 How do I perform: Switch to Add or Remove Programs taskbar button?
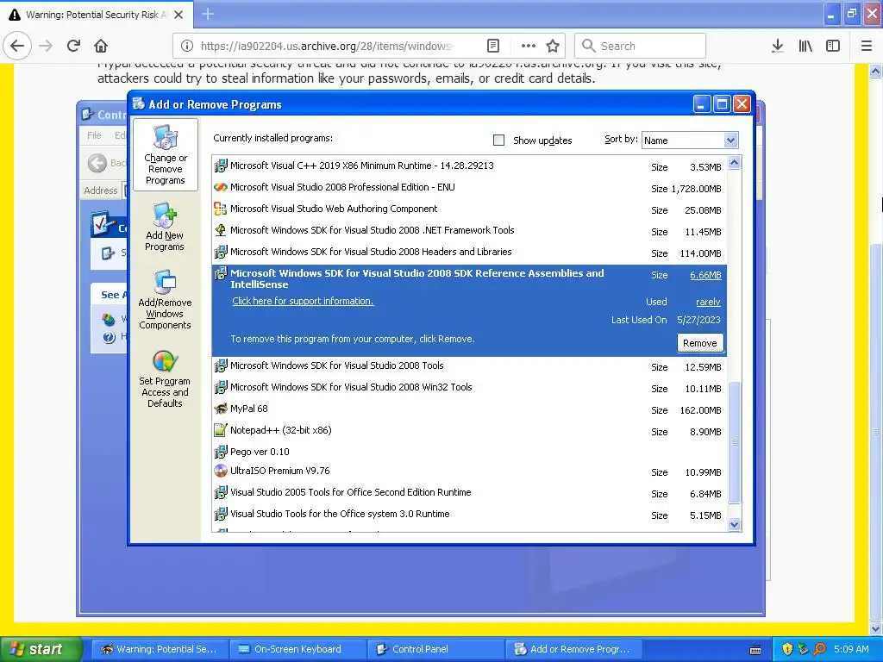(573, 649)
